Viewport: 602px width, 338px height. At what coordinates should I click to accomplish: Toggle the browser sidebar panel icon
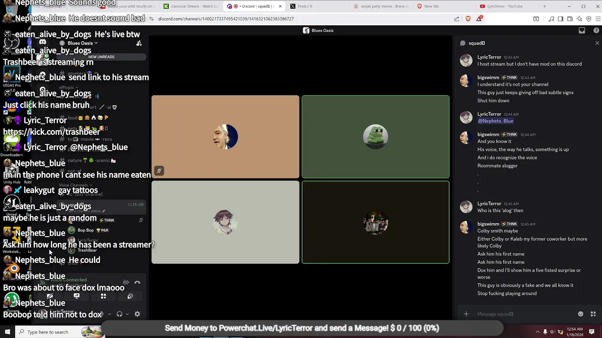pos(561,19)
